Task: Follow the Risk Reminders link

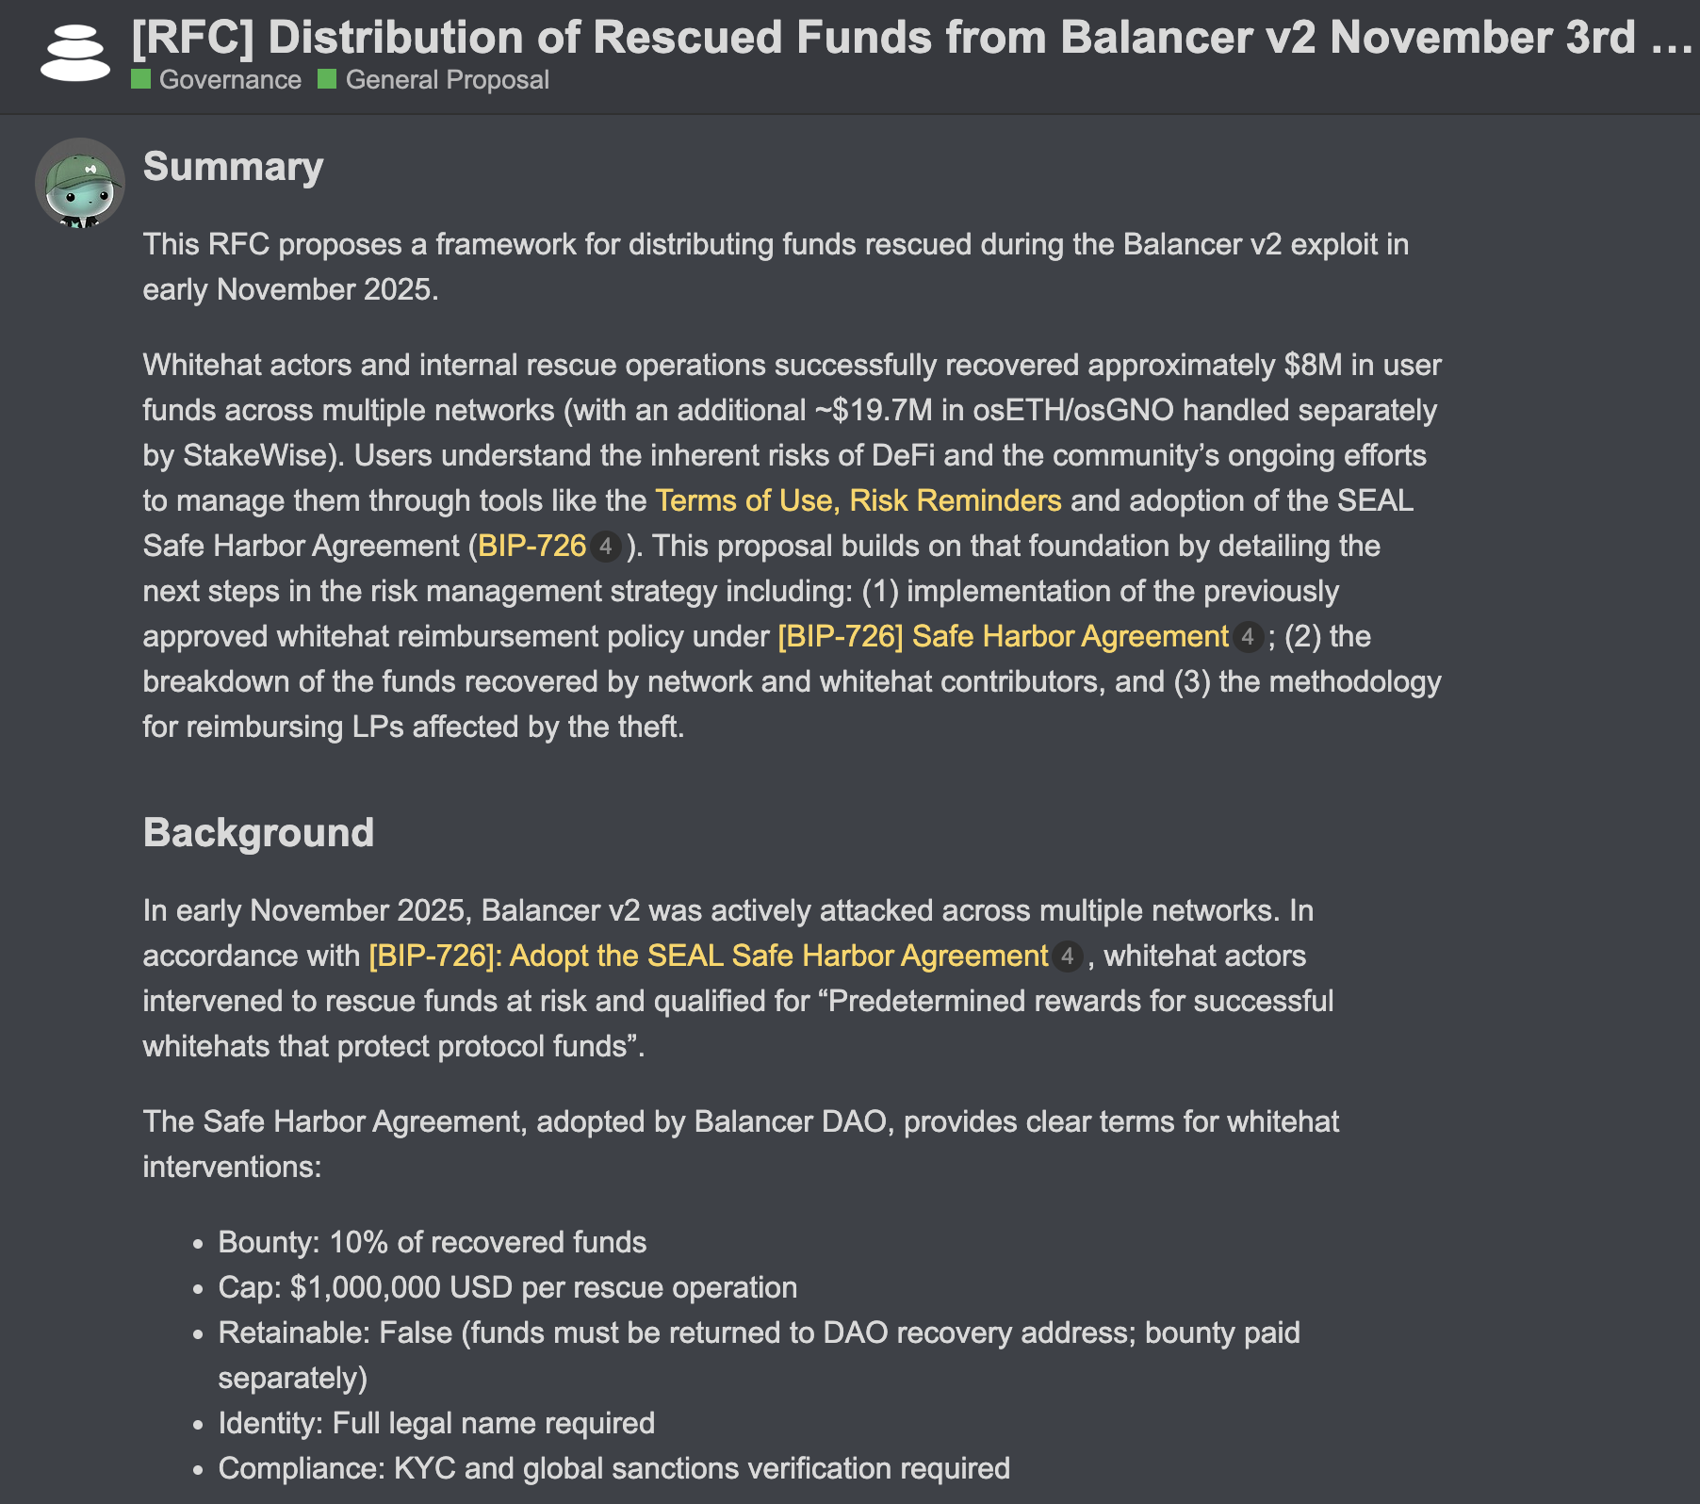Action: point(955,500)
